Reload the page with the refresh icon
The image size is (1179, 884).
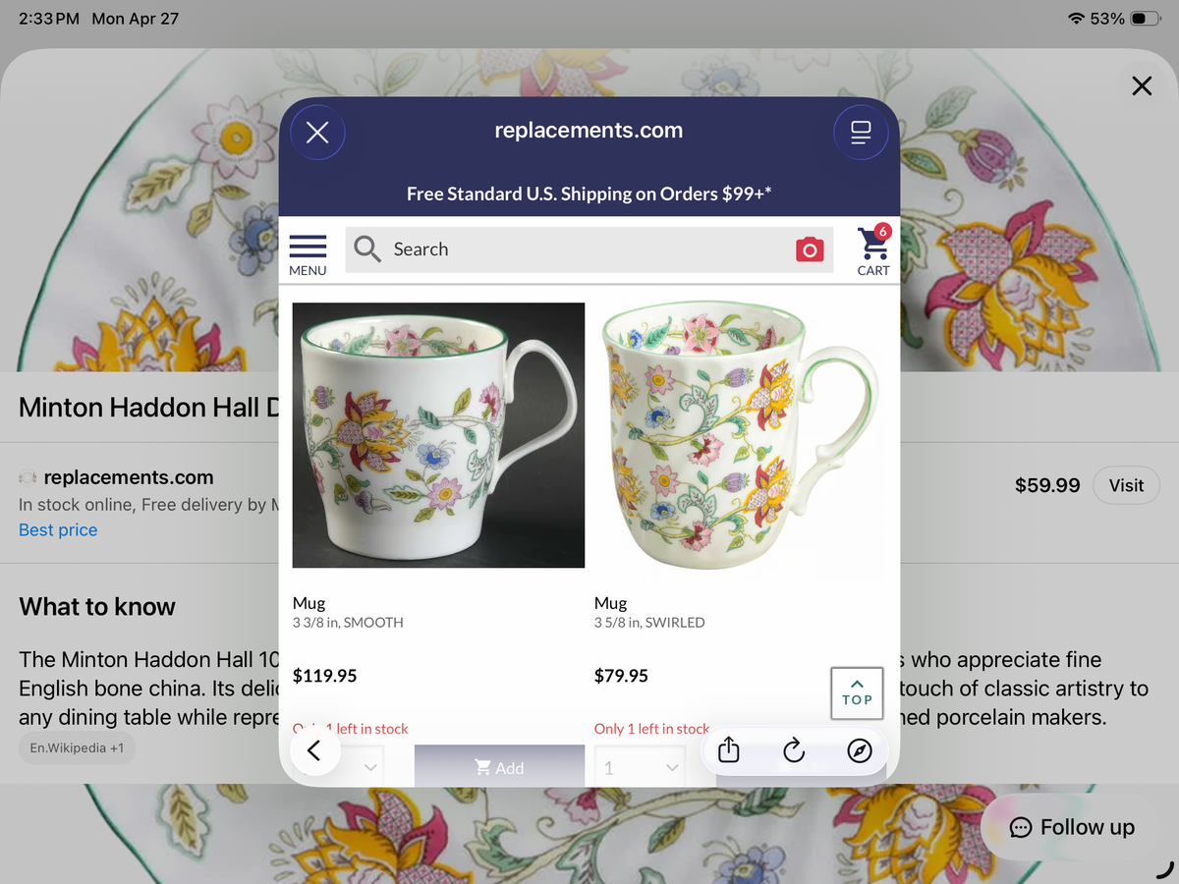794,751
